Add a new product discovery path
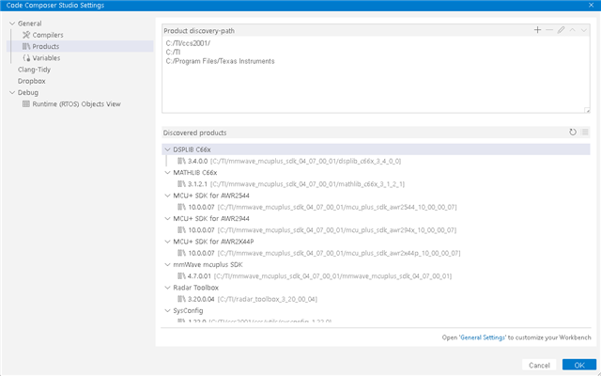 [537, 30]
